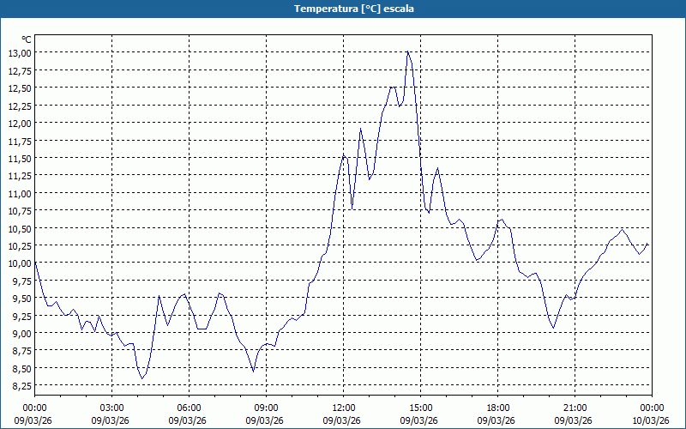Click the 09:00 marker on the time axis

[266, 408]
